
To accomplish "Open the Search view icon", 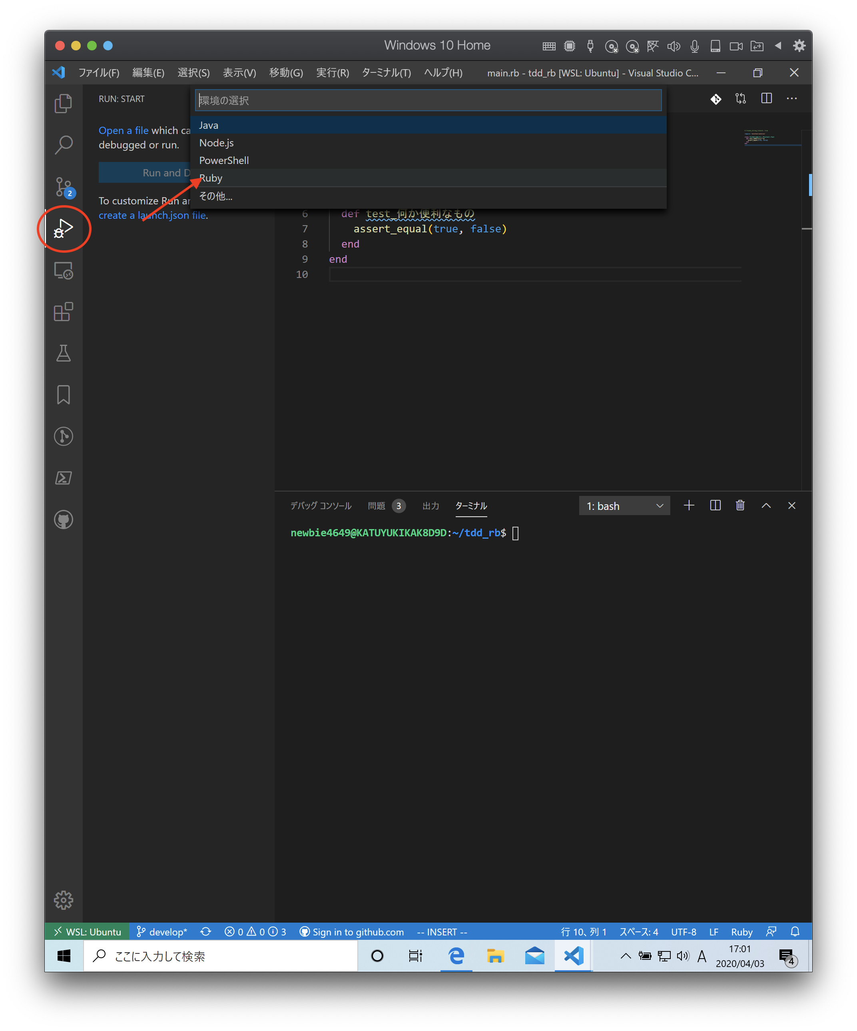I will pos(63,145).
